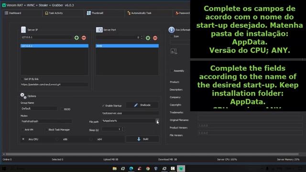Open Google Chrome from the taskbar
This screenshot has width=306, height=172.
[x=148, y=169]
